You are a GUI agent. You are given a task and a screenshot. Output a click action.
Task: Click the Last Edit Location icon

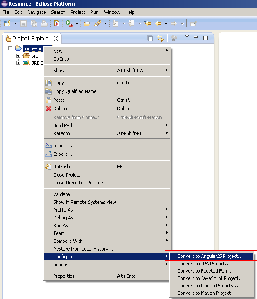pyautogui.click(x=148, y=24)
